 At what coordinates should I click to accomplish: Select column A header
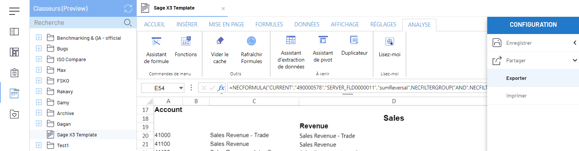click(x=168, y=101)
